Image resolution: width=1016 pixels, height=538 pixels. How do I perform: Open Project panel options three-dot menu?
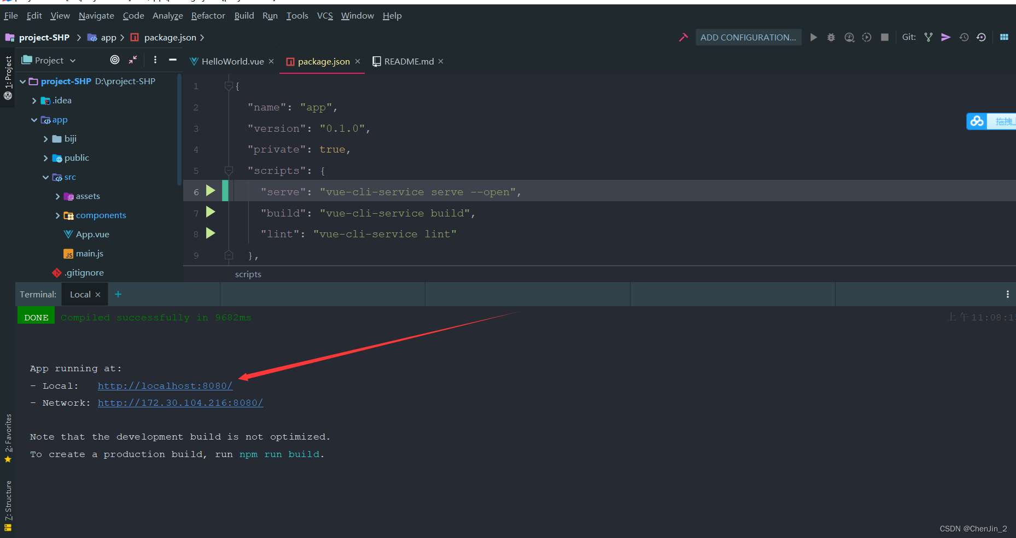[155, 60]
